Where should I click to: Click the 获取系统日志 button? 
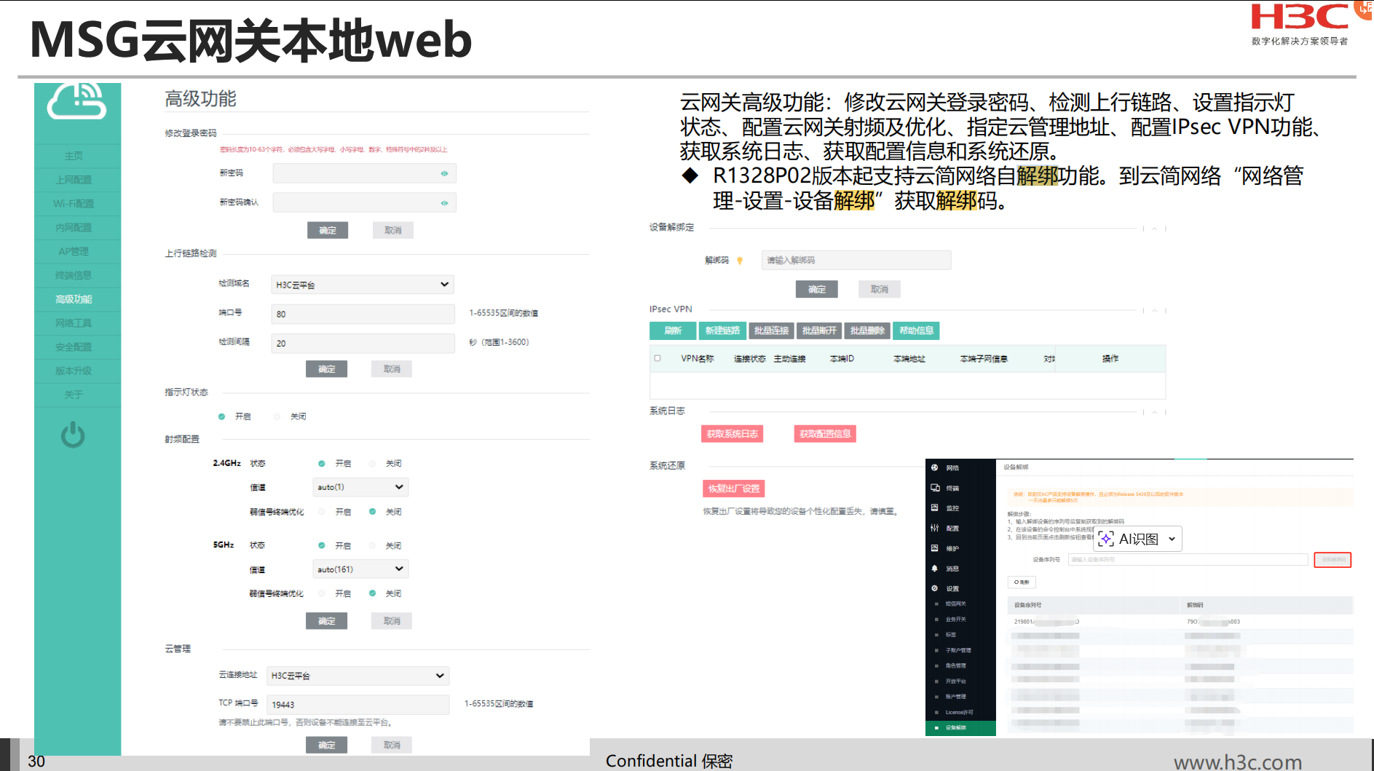point(733,434)
